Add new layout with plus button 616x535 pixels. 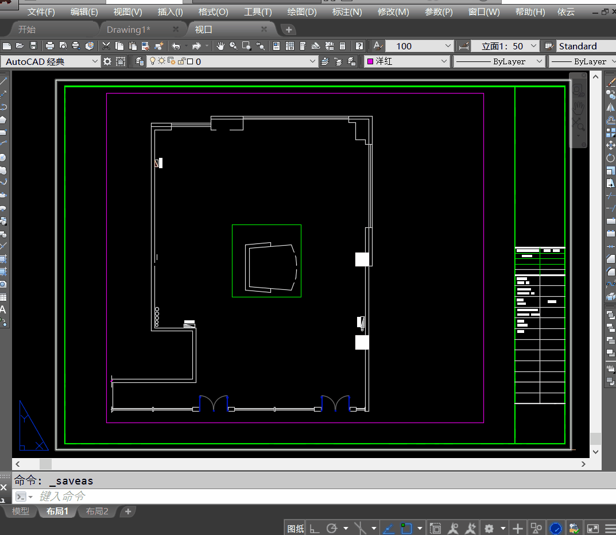pyautogui.click(x=127, y=511)
